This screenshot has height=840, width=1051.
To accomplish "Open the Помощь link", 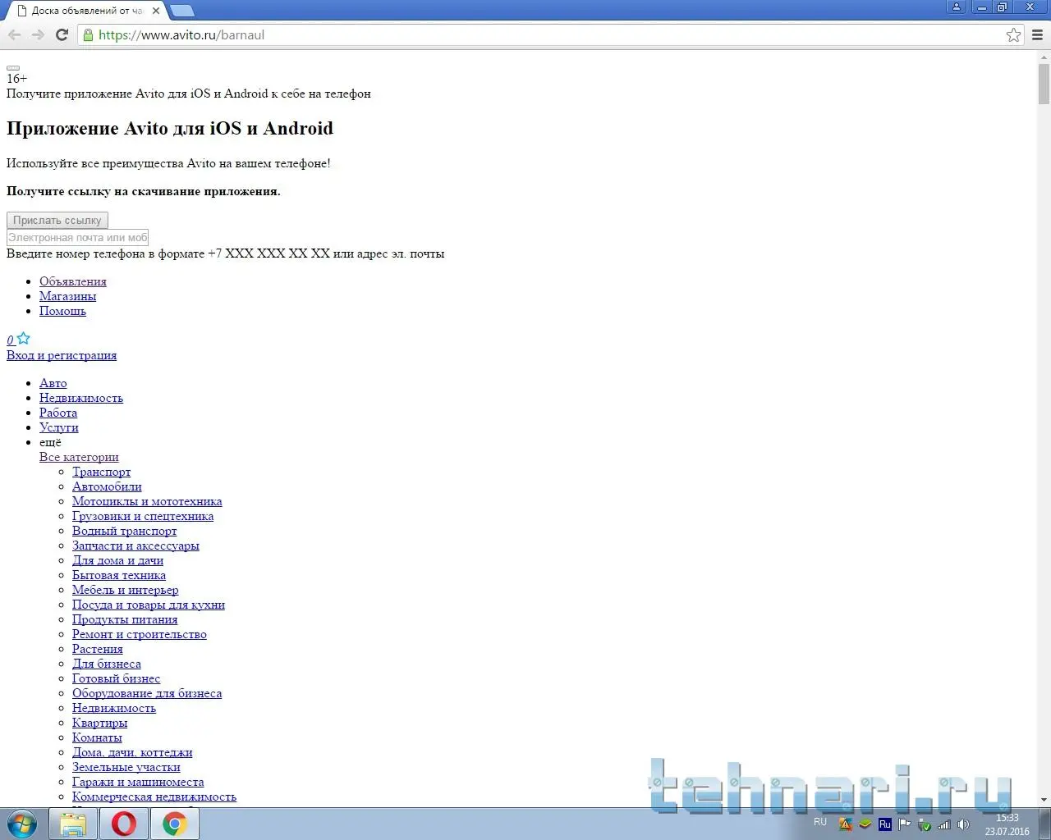I will point(62,311).
